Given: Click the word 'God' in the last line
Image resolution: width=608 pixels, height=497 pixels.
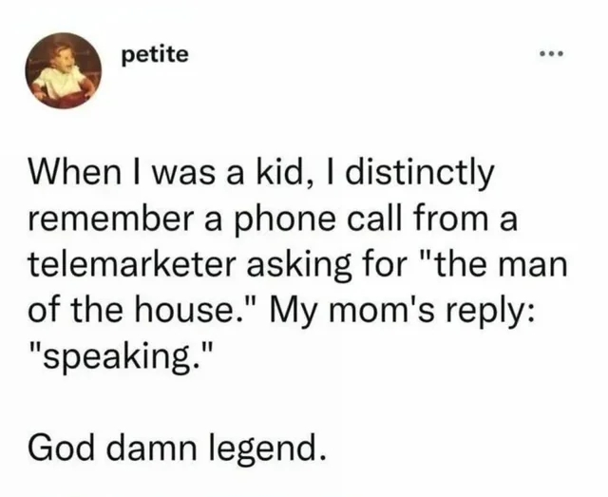Looking at the screenshot, I should (x=62, y=450).
